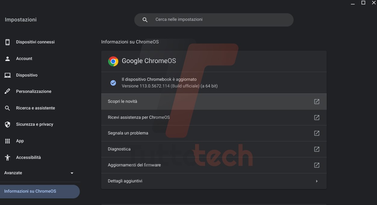Expand Dettagli aggiuntivi with the arrow
The width and height of the screenshot is (377, 205).
[x=317, y=181]
